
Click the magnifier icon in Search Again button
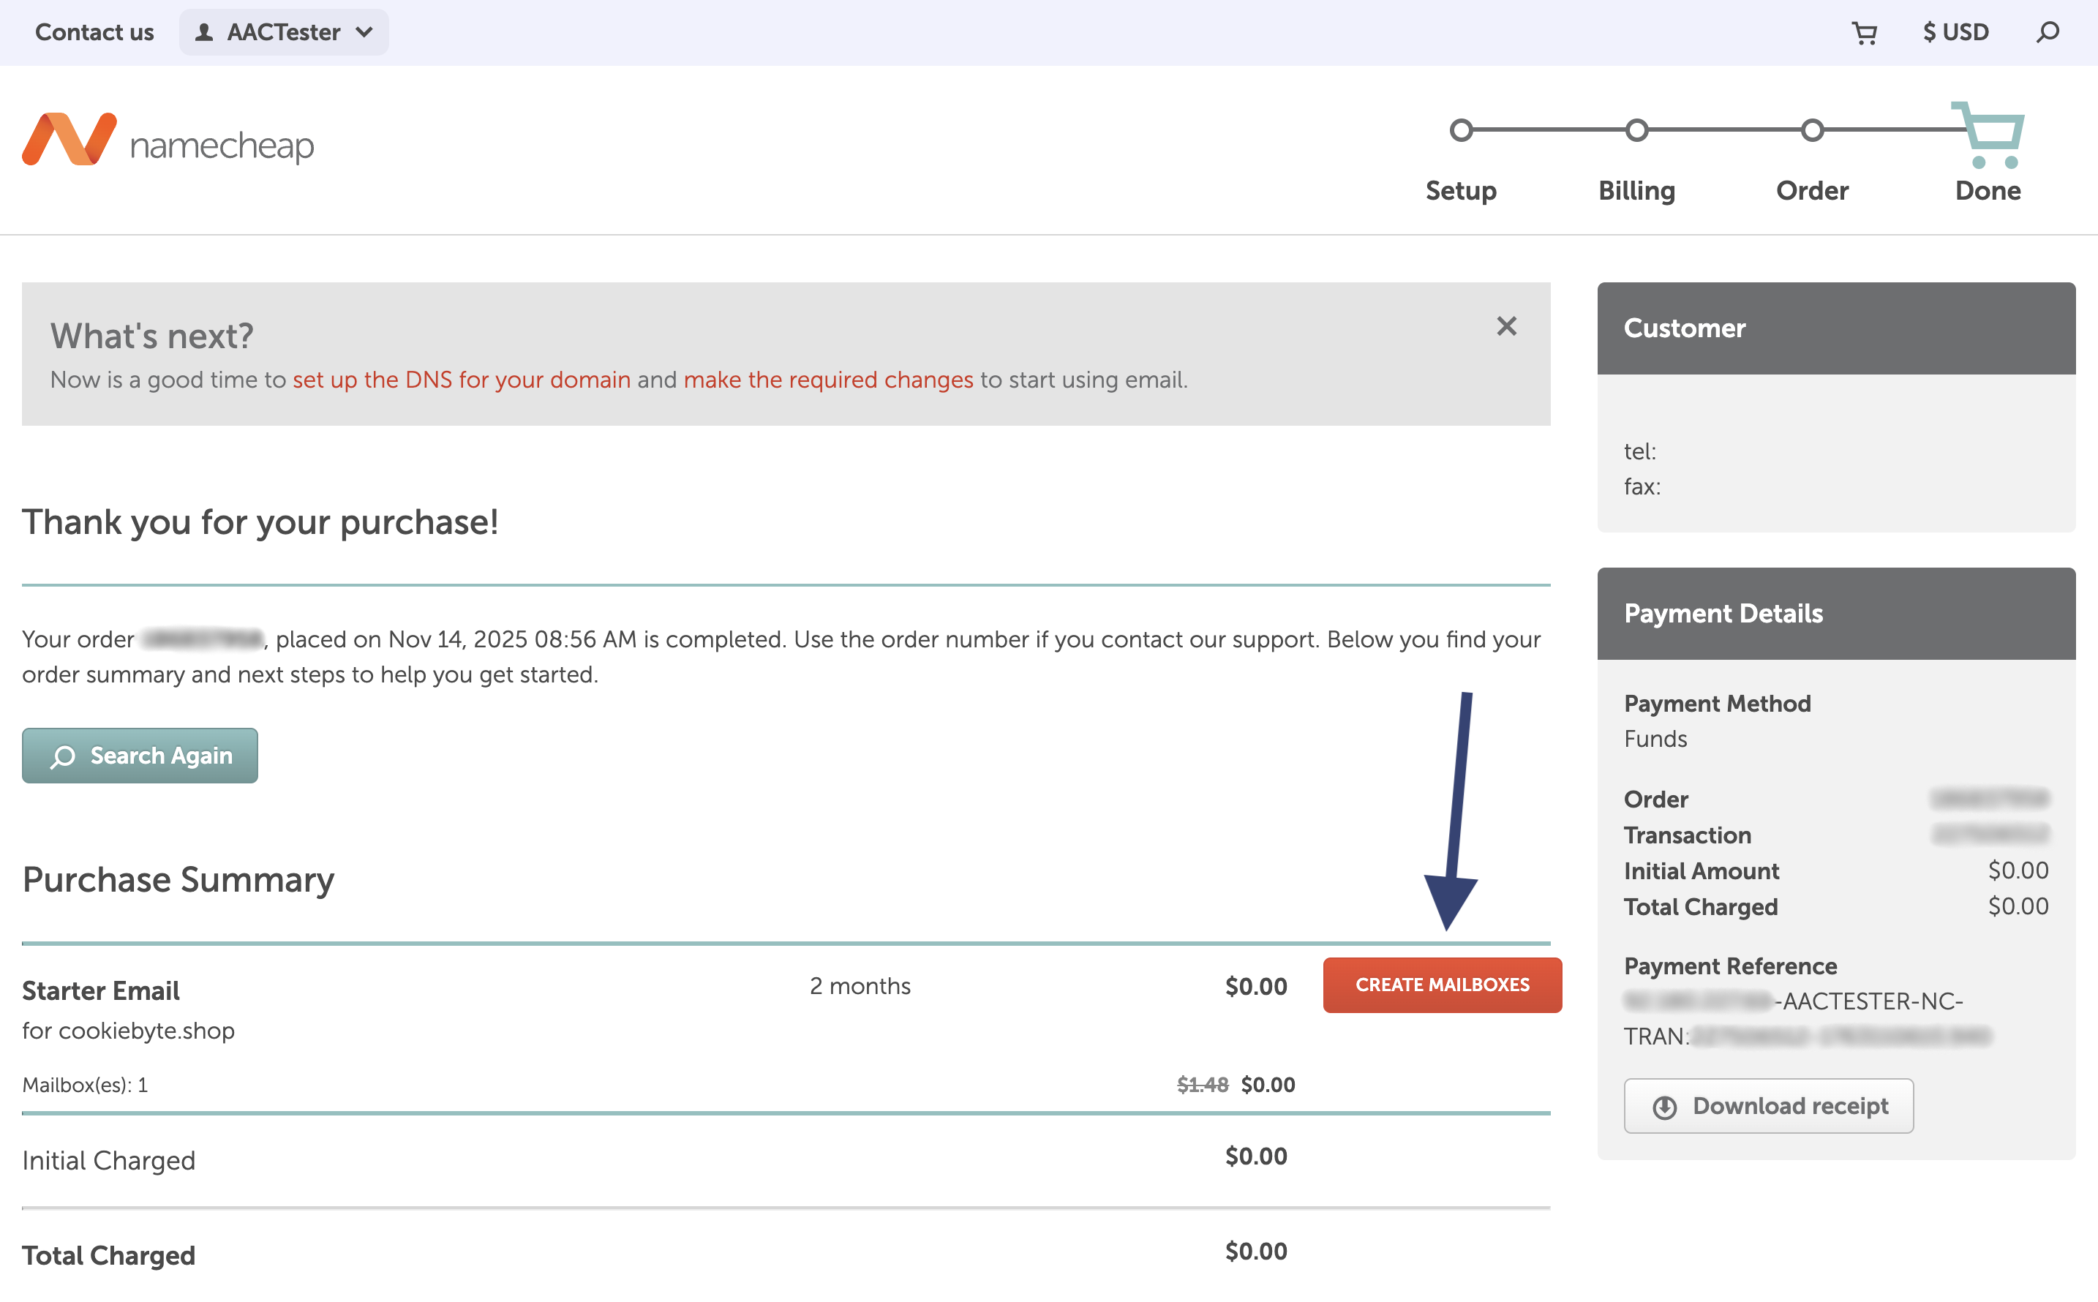point(63,756)
